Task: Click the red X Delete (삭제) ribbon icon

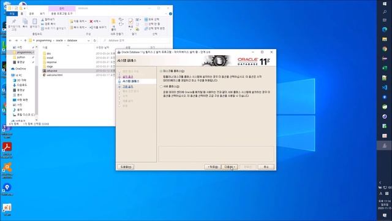Action: click(x=95, y=21)
